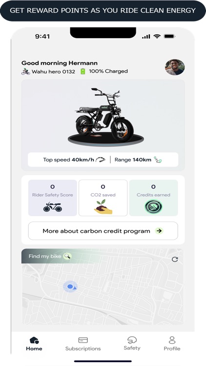This screenshot has height=366, width=206.
Task: Tap the green Credits earned coin icon
Action: coord(153,206)
